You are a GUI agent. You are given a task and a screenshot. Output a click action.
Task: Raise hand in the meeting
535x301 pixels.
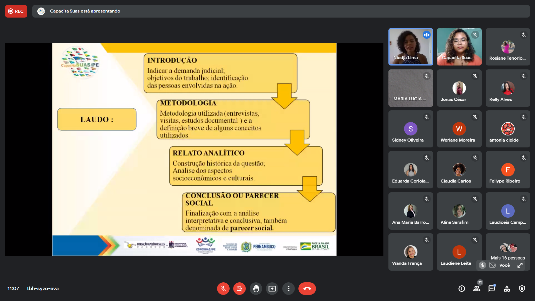point(256,288)
